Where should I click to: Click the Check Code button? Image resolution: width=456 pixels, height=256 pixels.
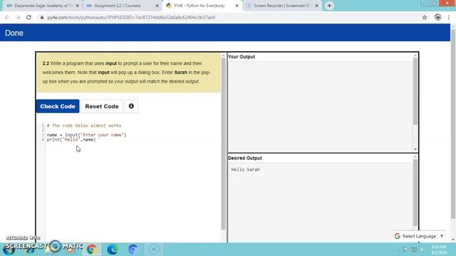tap(58, 106)
